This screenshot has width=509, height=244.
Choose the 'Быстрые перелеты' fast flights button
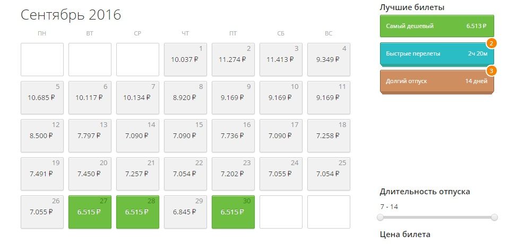point(437,53)
